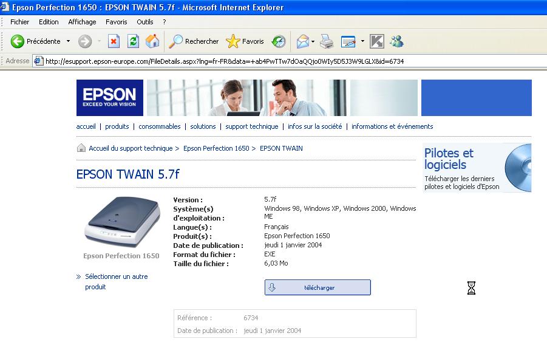Image resolution: width=547 pixels, height=350 pixels.
Task: Open the Edition menu
Action: pos(49,22)
